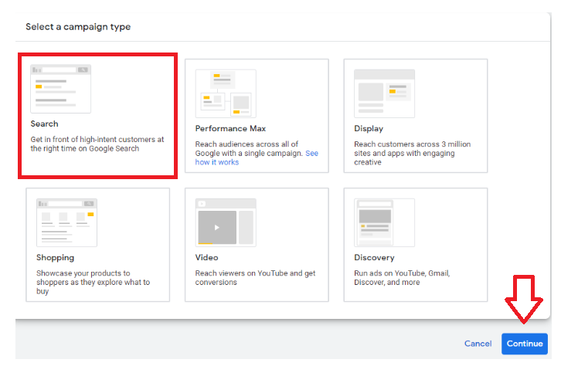578x366 pixels.
Task: Continue to the next step
Action: [x=525, y=344]
